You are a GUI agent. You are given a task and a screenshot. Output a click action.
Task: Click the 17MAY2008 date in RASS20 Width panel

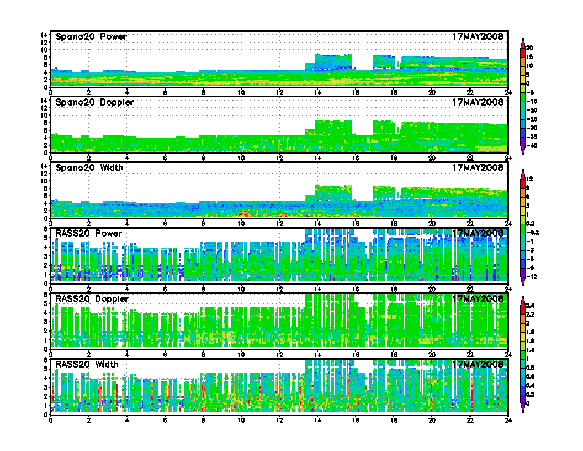[x=478, y=364]
